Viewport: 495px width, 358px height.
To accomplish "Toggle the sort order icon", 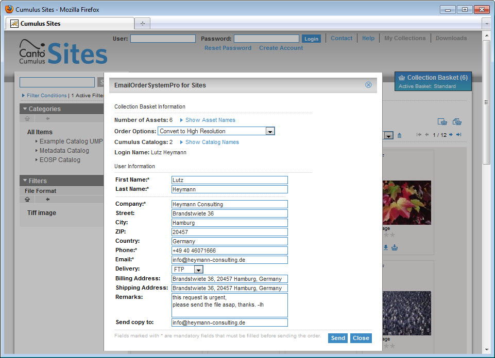I will (x=399, y=135).
